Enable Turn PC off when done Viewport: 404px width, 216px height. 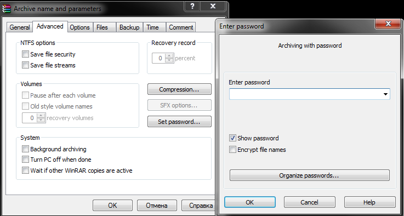(x=25, y=160)
